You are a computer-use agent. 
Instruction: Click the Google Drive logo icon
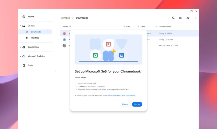coord(24,47)
